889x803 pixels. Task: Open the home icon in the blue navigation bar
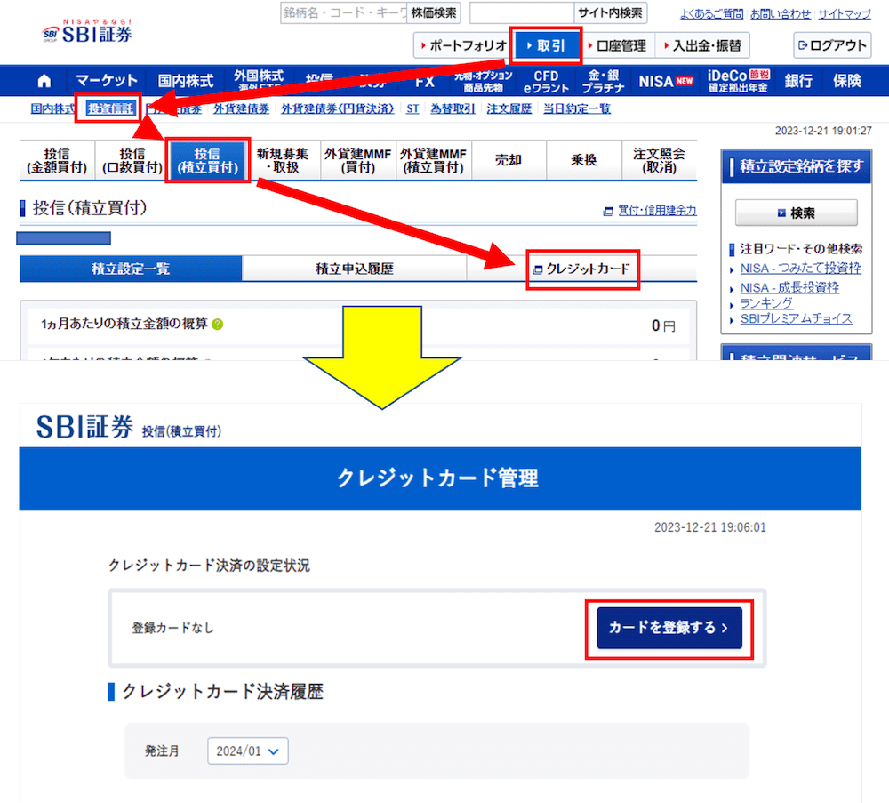click(44, 81)
